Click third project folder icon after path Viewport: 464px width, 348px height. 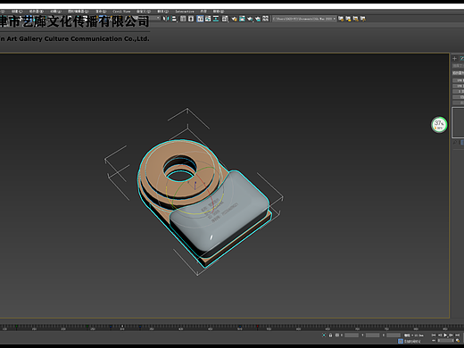[356, 19]
